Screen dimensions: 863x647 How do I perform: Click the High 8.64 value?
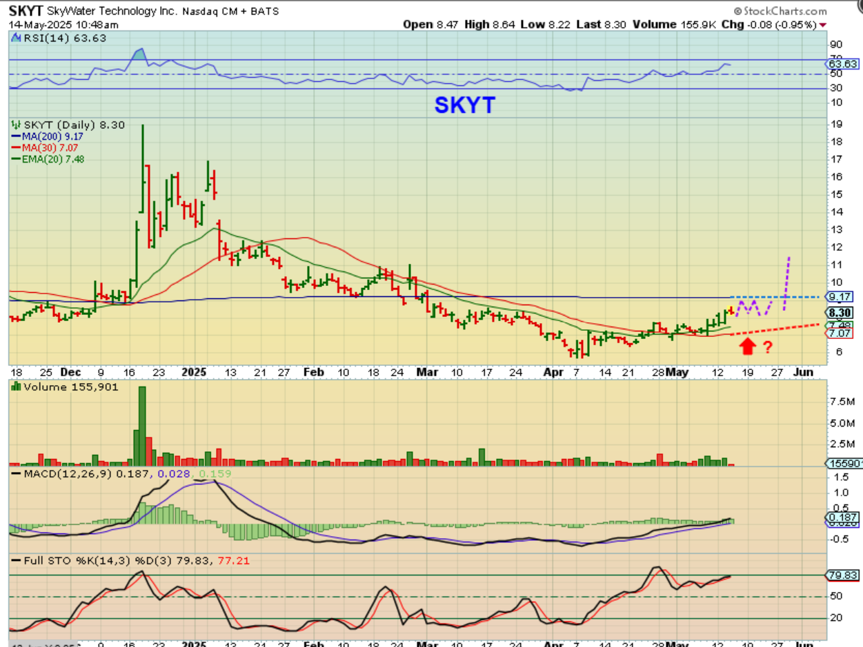488,24
